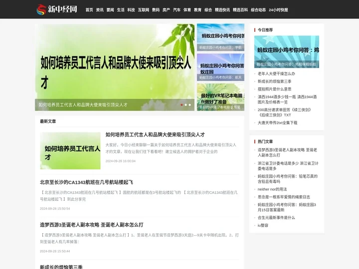This screenshot has height=269, width=359.
Task: Open hot article neither nor的用法
Action: [x=272, y=189]
